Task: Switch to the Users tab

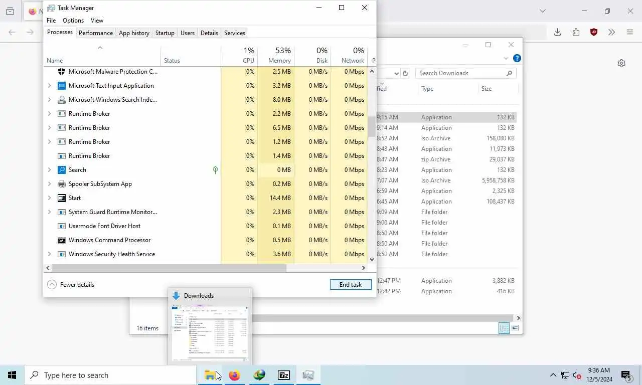Action: coord(188,33)
